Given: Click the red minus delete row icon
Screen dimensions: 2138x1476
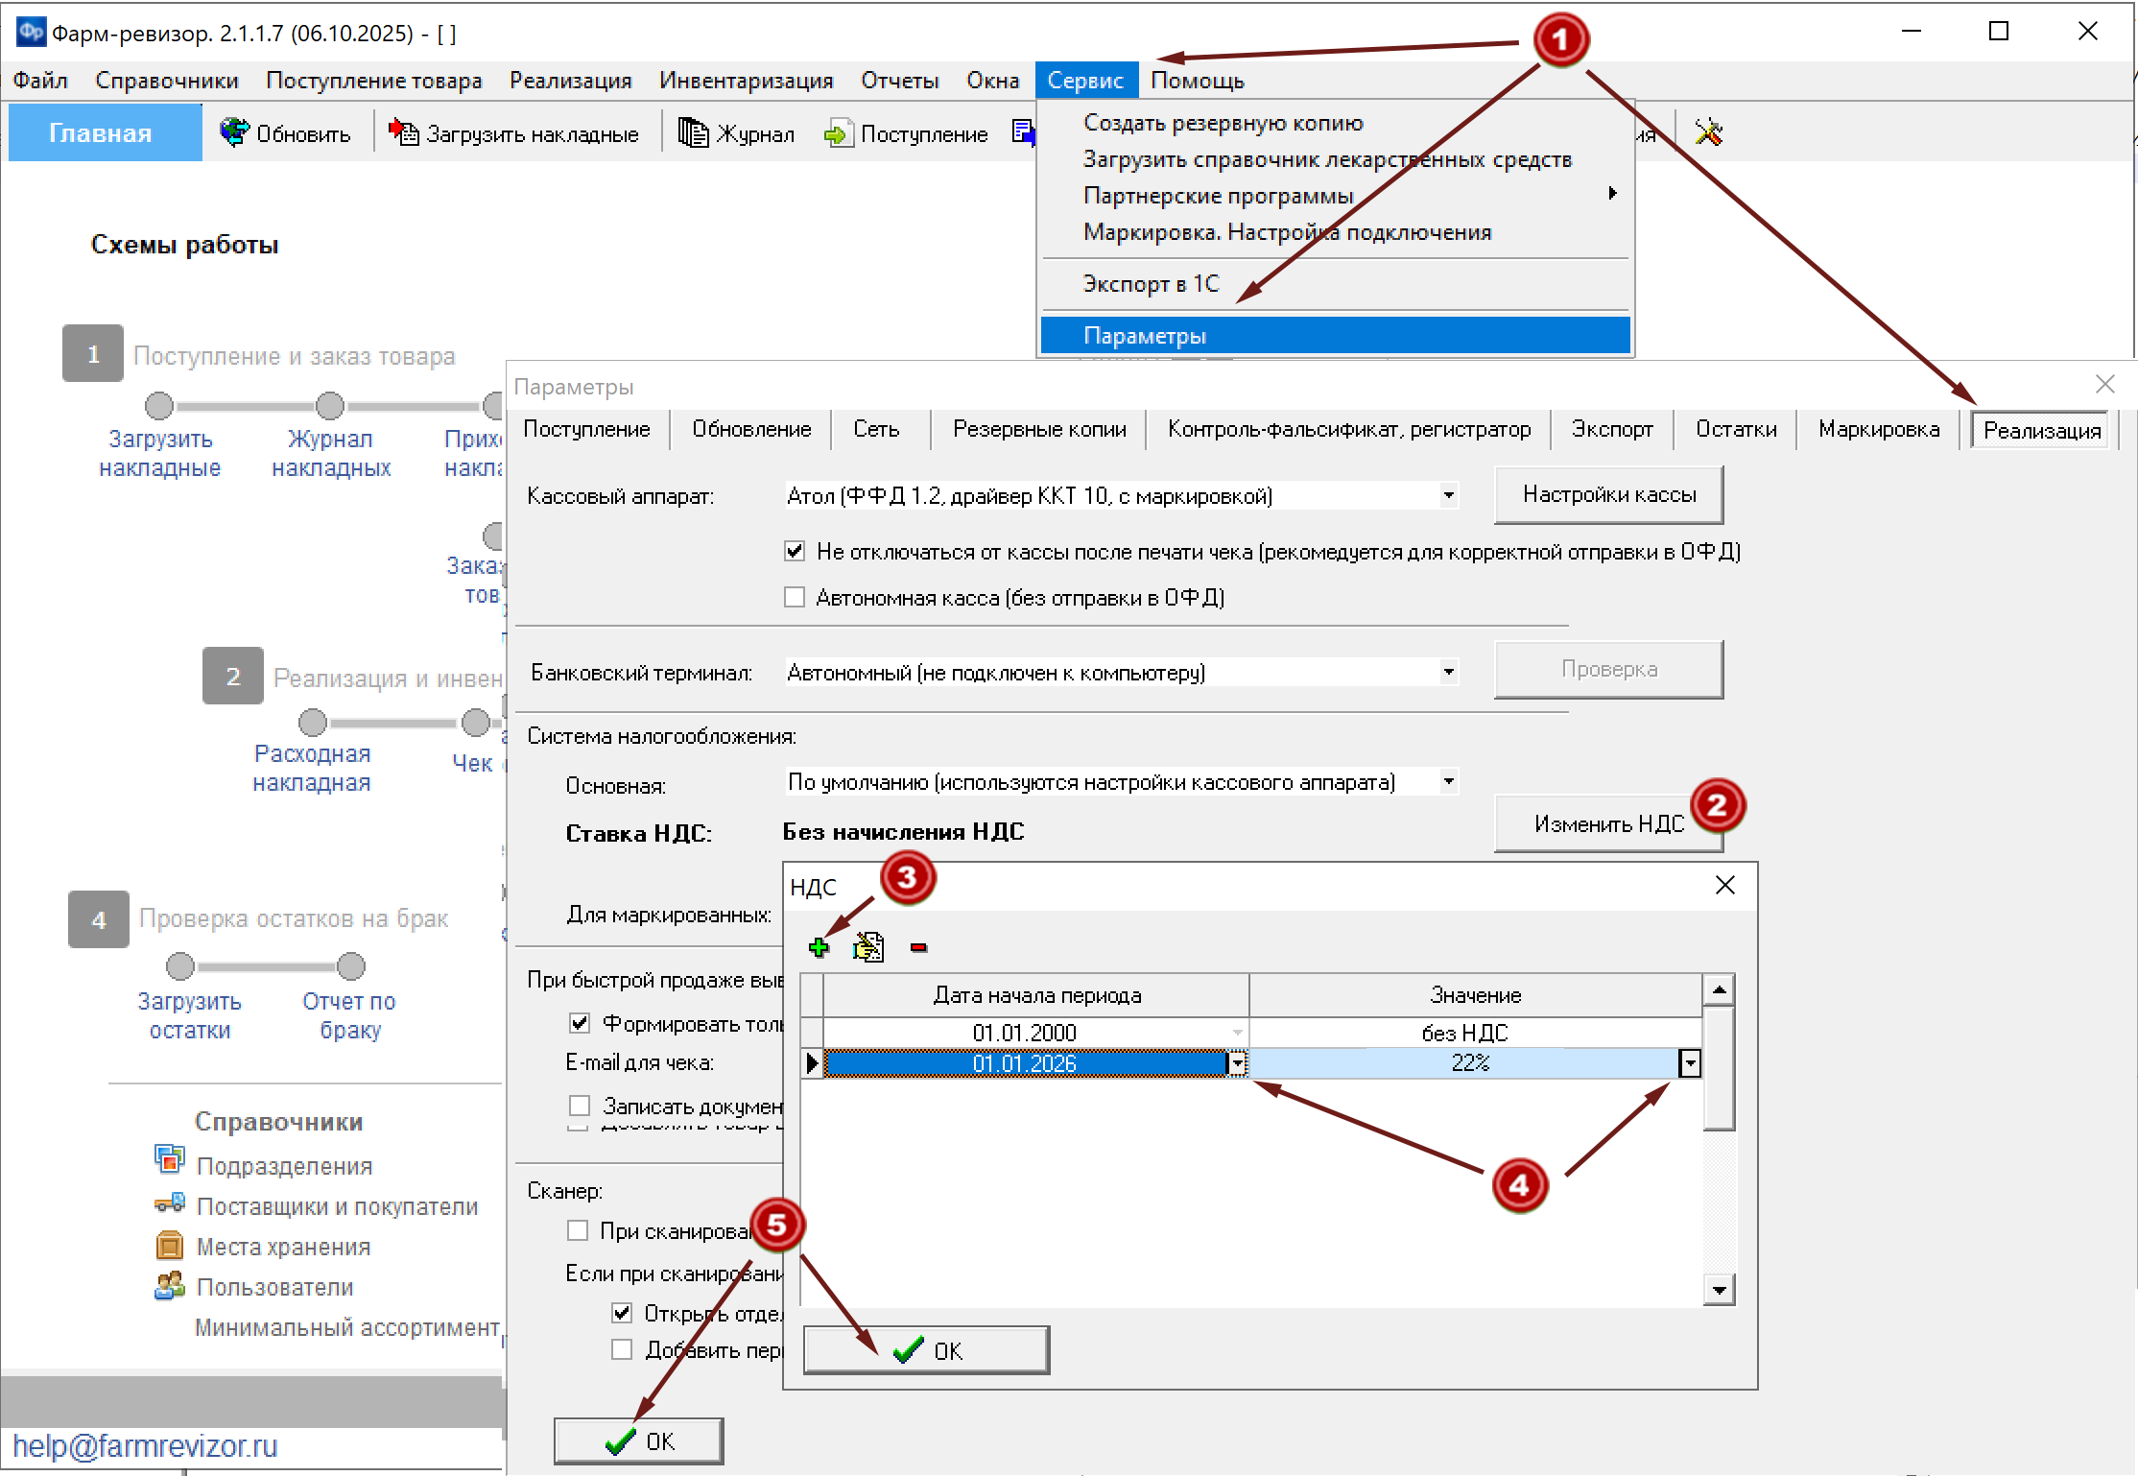Looking at the screenshot, I should click(x=918, y=948).
